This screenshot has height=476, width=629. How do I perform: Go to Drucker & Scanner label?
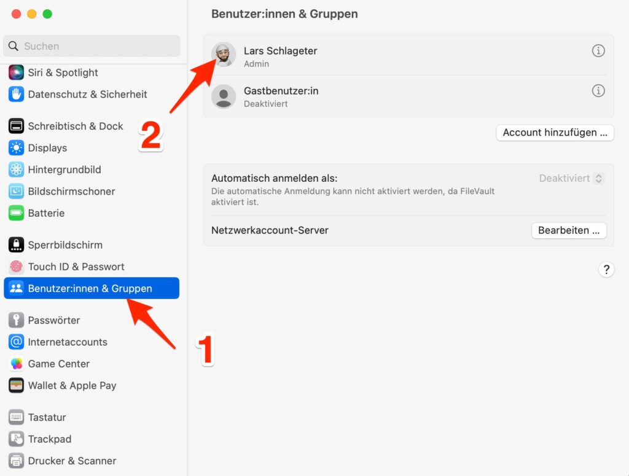(72, 461)
